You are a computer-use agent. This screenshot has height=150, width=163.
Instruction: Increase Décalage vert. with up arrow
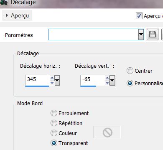(107, 78)
